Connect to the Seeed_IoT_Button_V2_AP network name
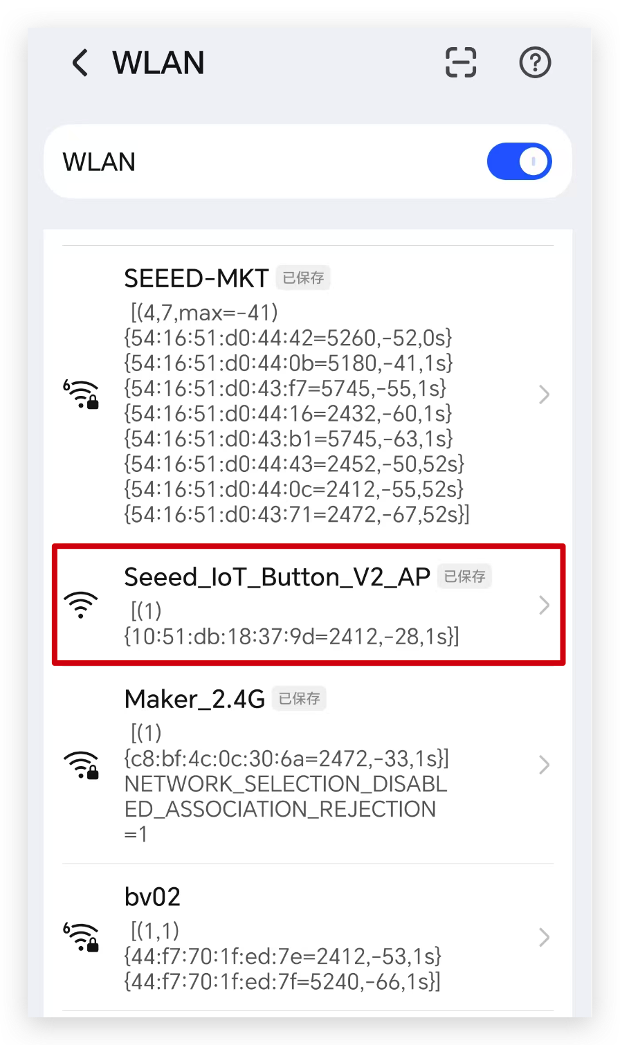 pyautogui.click(x=277, y=576)
